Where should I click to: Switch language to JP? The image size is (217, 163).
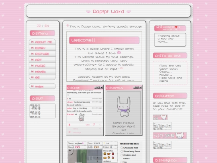point(39,26)
